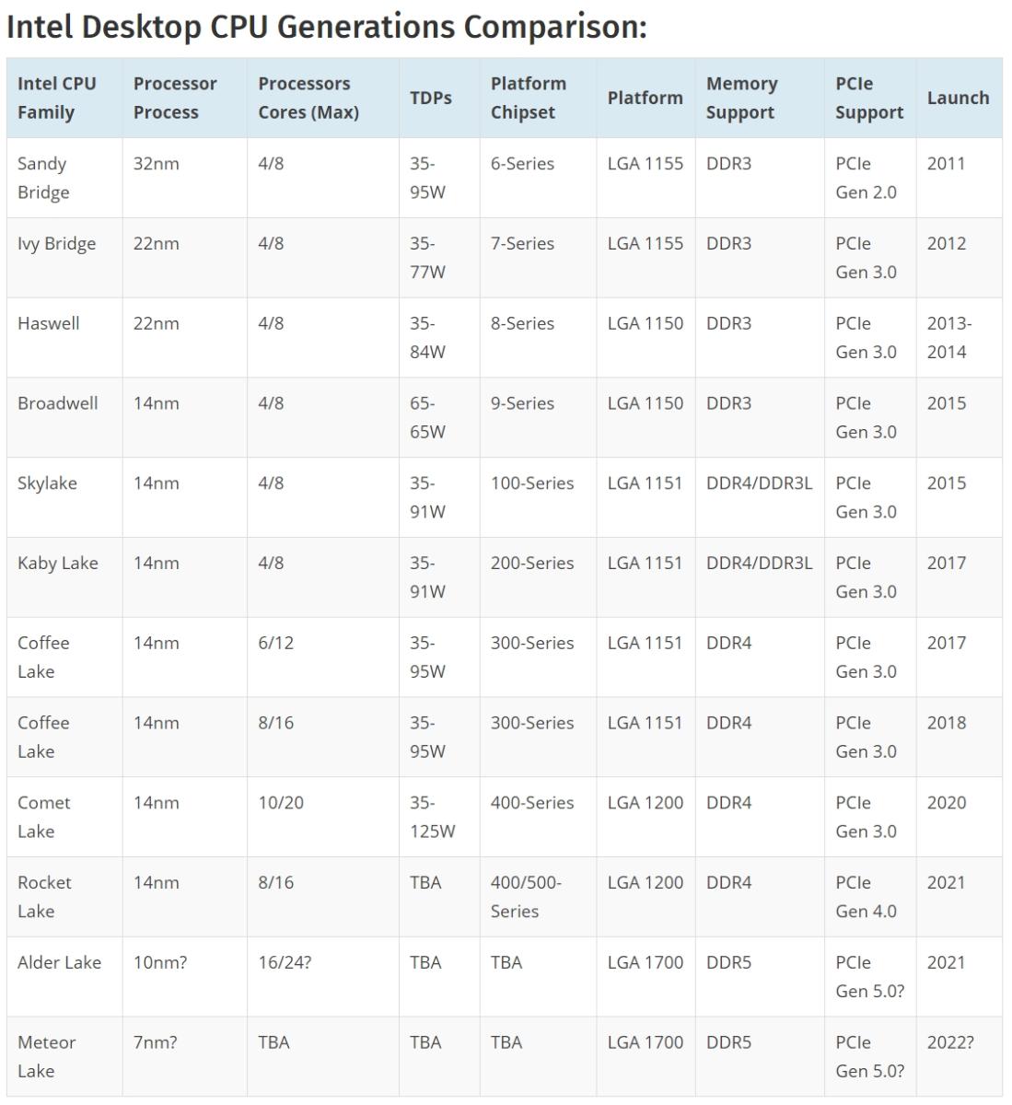Select the Ivy Bridge row name

tap(57, 244)
